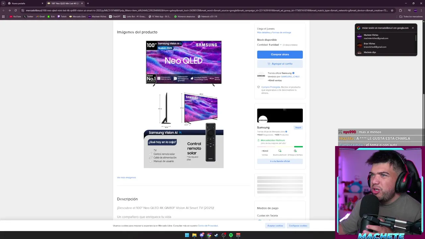
Task: Open the Centro de Privacidad link
Action: click(208, 226)
